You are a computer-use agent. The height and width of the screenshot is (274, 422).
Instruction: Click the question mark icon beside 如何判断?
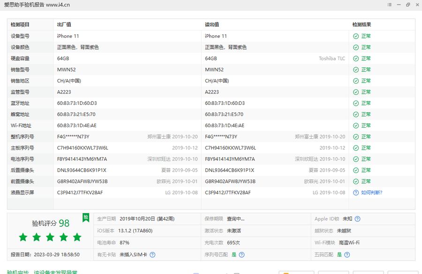[356, 193]
